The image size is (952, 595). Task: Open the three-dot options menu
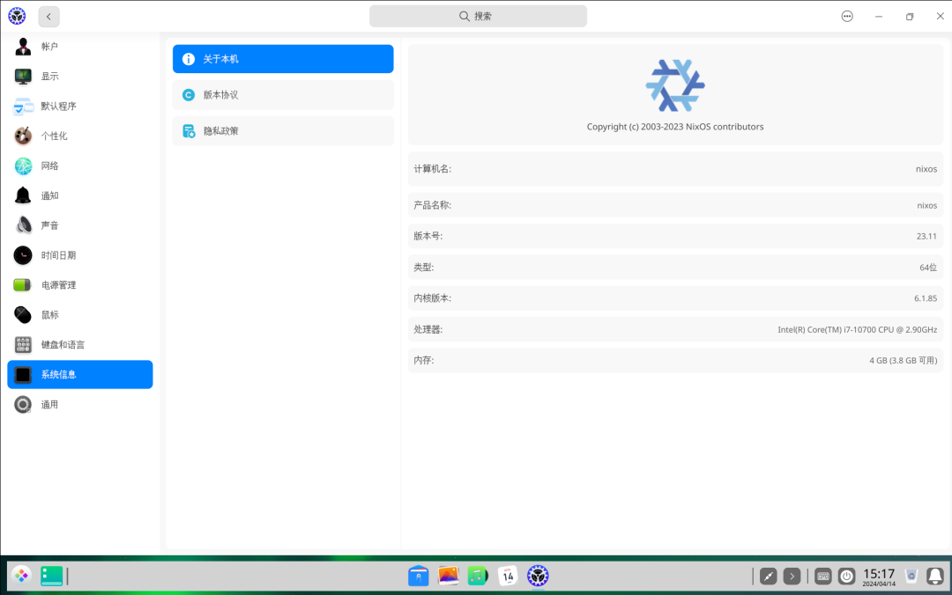tap(847, 17)
